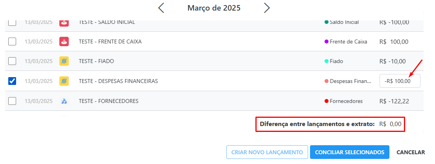Uncheck the TESTE - DESPESAS FINANCEIRAS checkbox
This screenshot has width=435, height=164.
(12, 81)
